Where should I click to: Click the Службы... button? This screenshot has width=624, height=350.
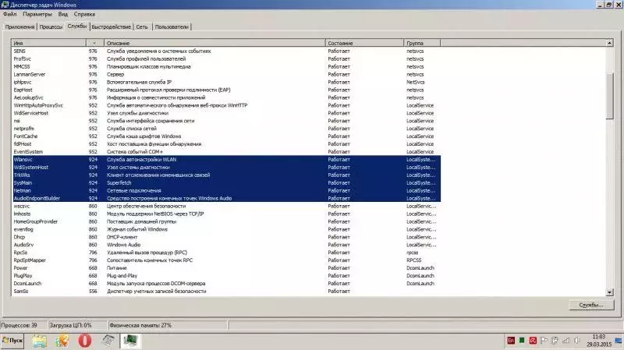pos(591,305)
